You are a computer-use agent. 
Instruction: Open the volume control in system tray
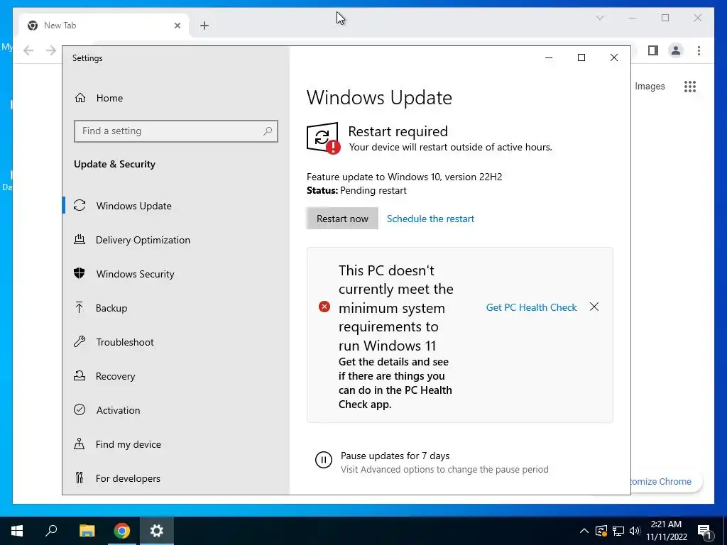coord(635,531)
